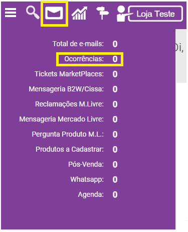Open the hamburger menu icon
Viewport: 188px width, 232px height.
tap(11, 13)
